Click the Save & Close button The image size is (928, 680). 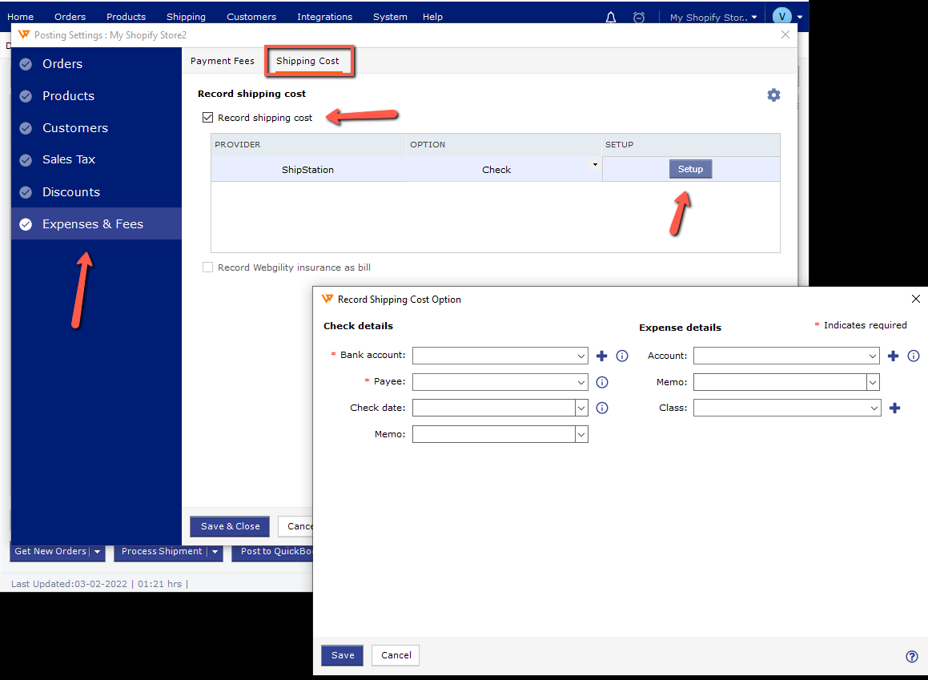(x=230, y=526)
